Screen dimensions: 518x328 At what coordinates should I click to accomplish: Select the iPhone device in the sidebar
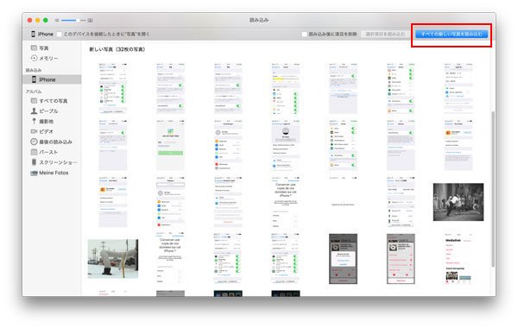(x=52, y=79)
